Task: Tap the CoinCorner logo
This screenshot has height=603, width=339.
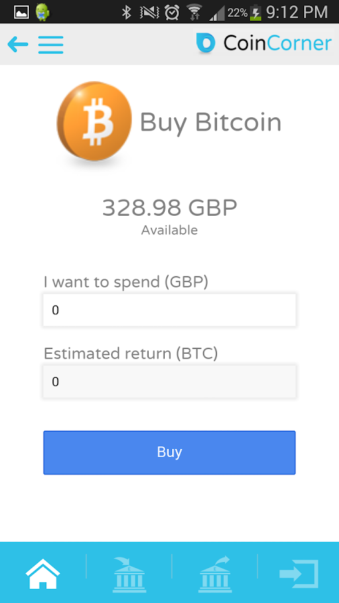Action: coord(264,43)
